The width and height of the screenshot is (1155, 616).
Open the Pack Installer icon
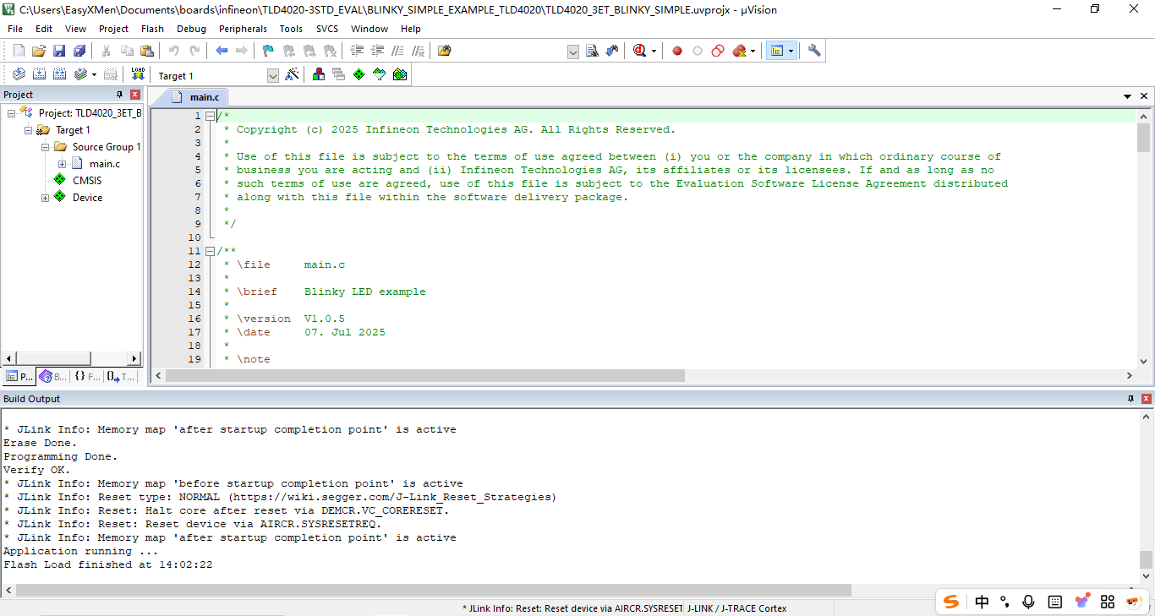400,74
